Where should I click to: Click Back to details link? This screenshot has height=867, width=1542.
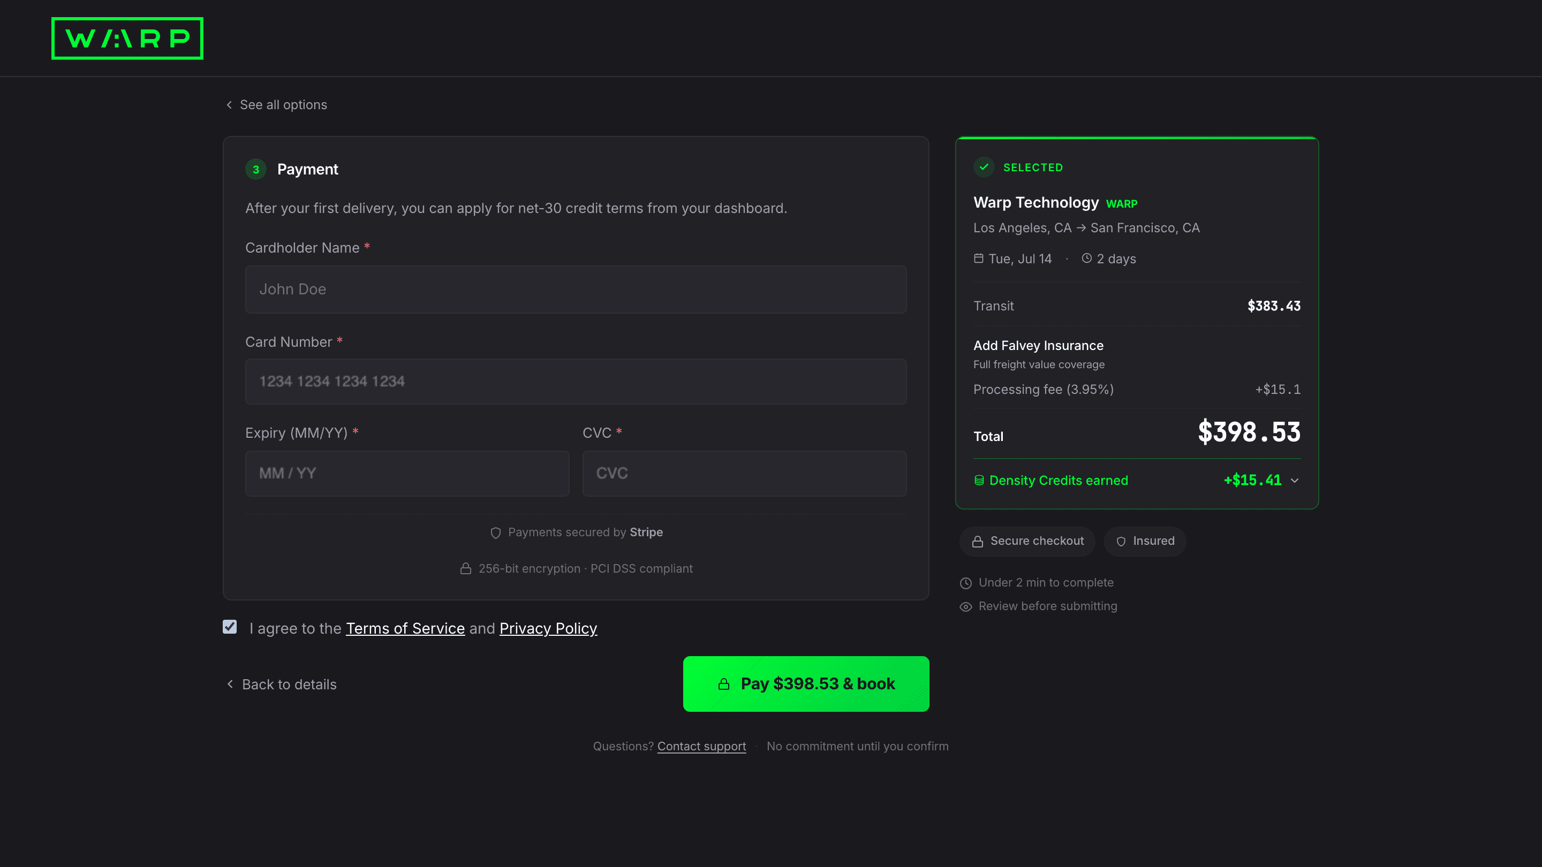tap(289, 684)
